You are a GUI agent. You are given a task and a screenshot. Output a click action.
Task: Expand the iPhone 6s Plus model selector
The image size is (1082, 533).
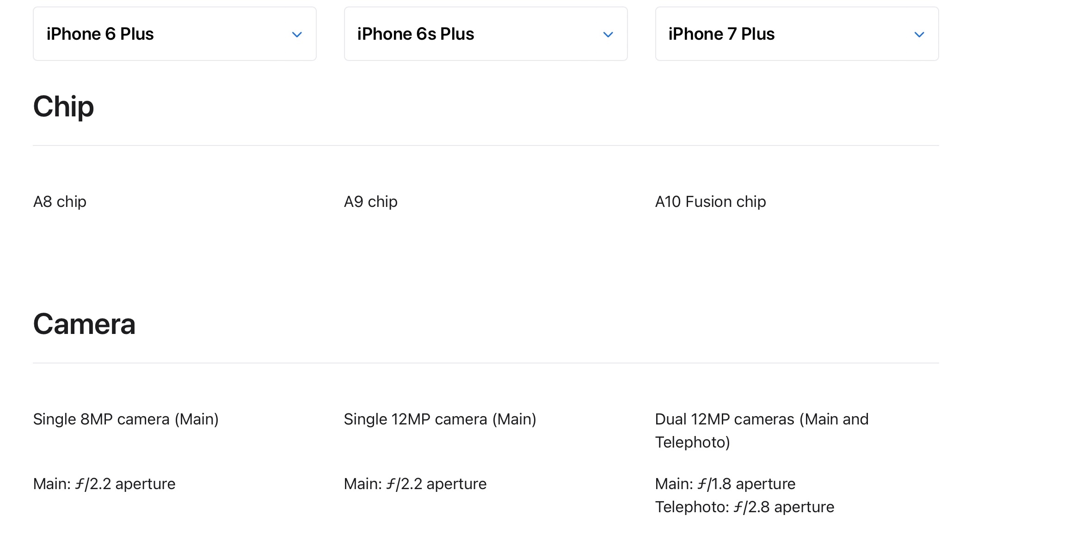pos(486,34)
